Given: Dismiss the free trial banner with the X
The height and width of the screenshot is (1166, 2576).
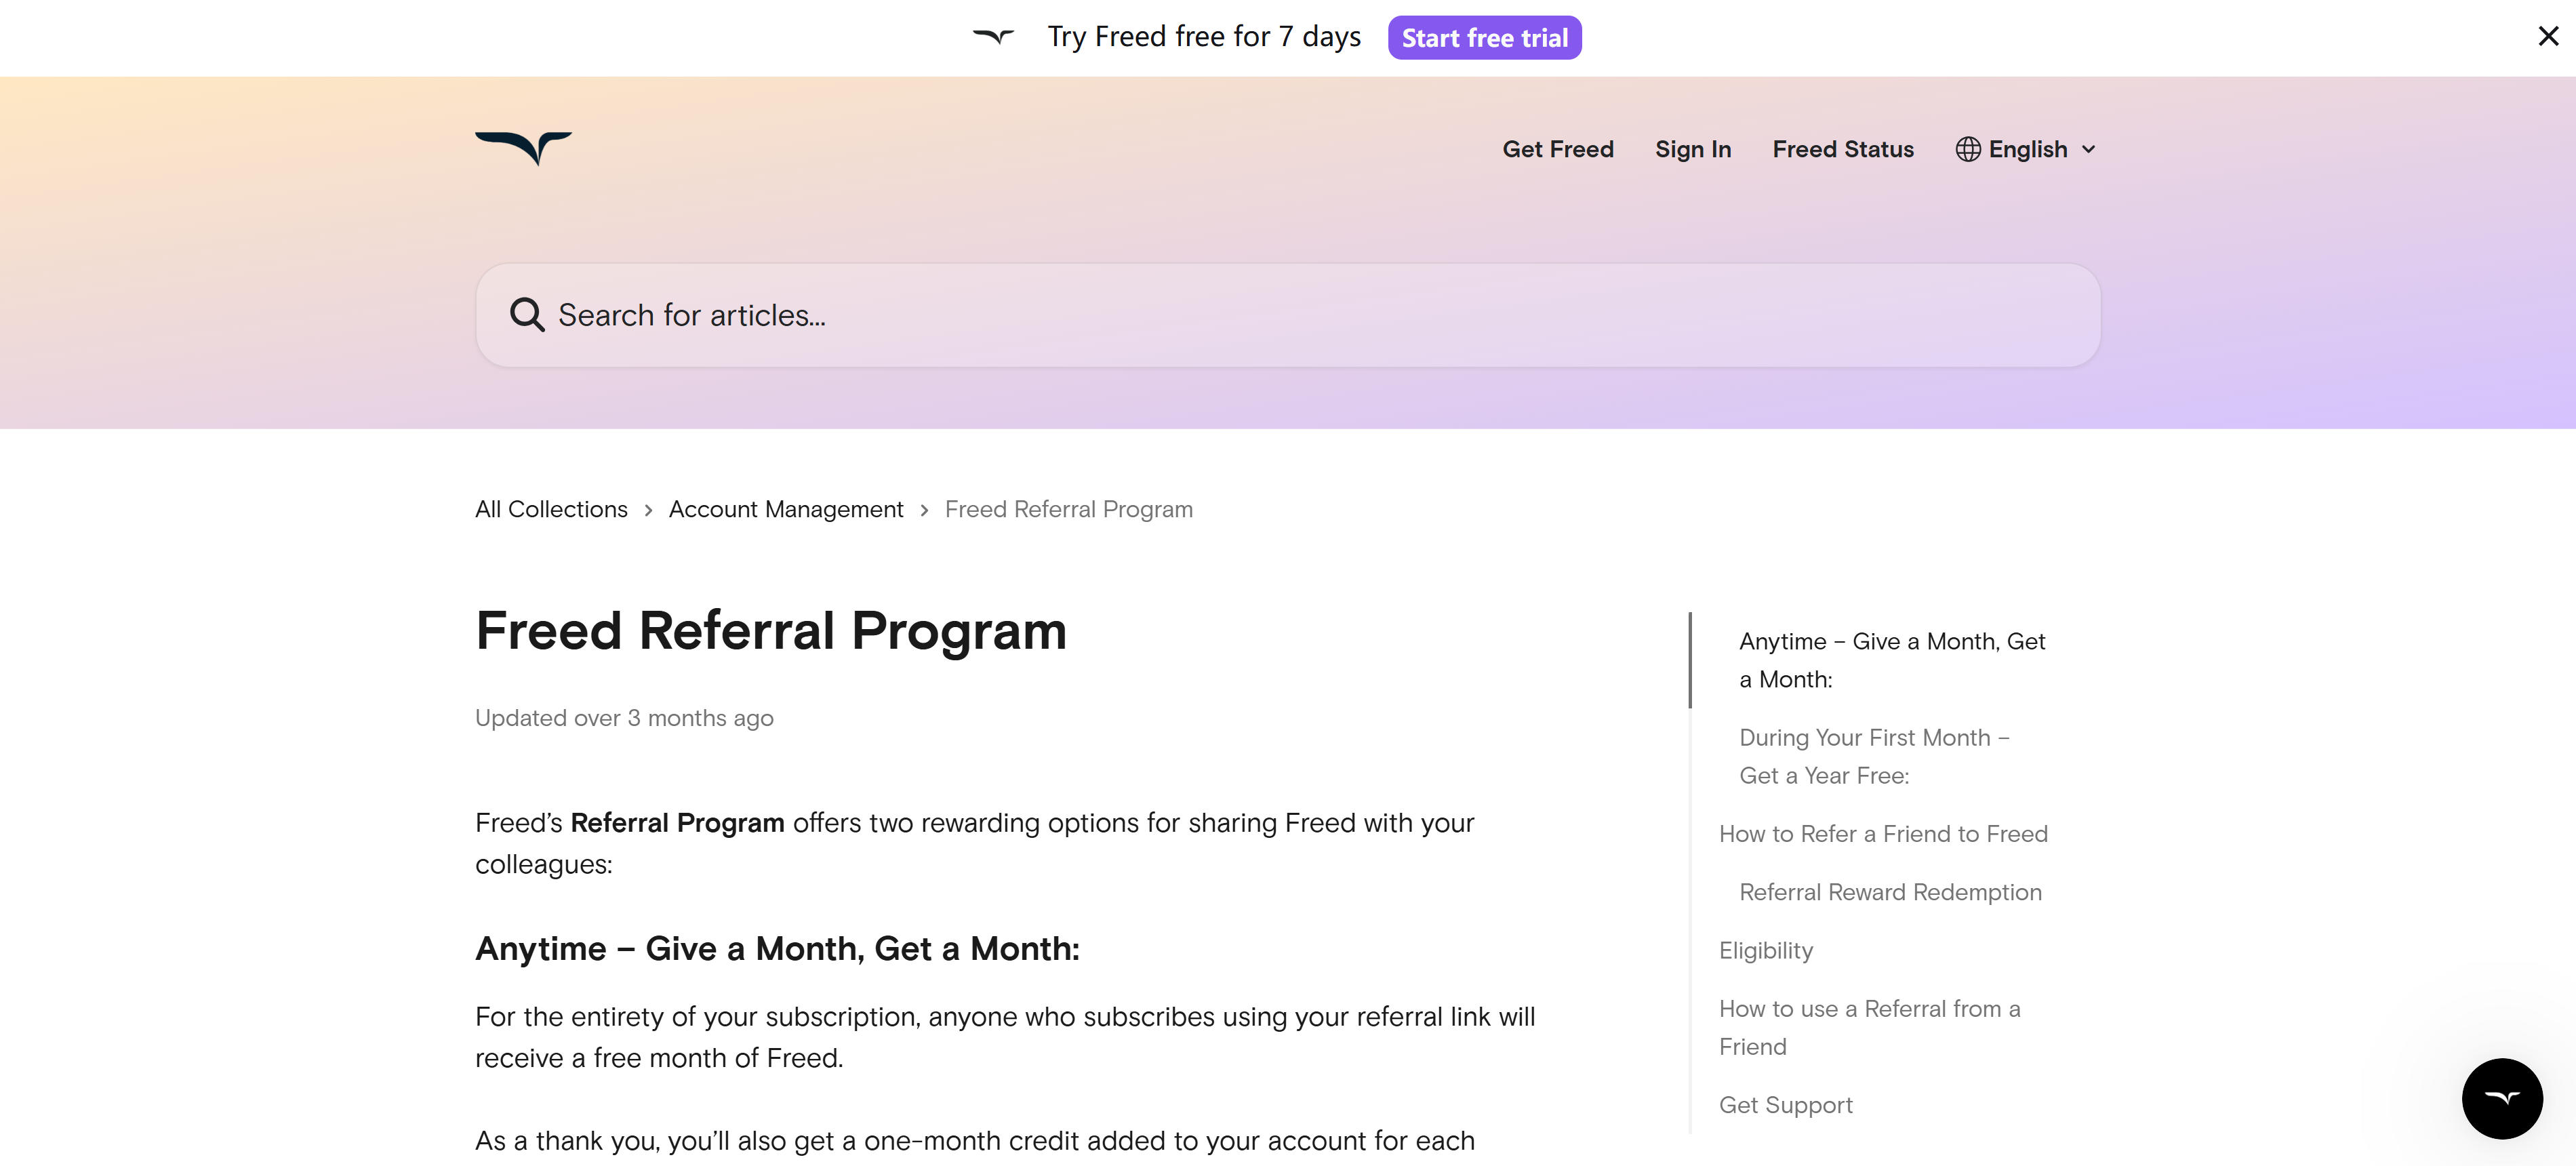Looking at the screenshot, I should point(2549,37).
